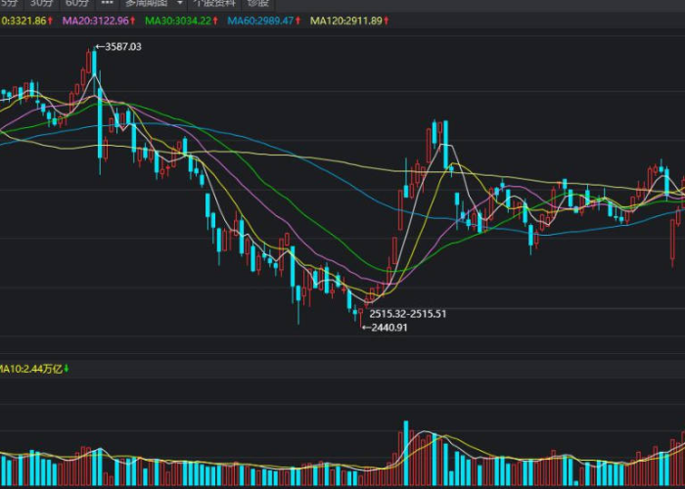Click the red up arrow after MA30
The image size is (685, 489).
pyautogui.click(x=218, y=20)
